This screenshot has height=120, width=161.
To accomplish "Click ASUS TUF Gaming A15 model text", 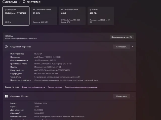I will (21, 38).
